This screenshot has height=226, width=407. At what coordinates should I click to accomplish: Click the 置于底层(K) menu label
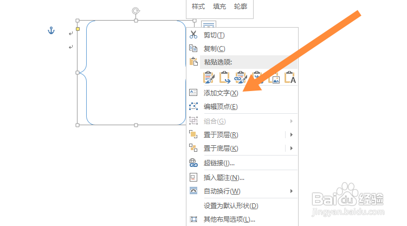coord(221,148)
